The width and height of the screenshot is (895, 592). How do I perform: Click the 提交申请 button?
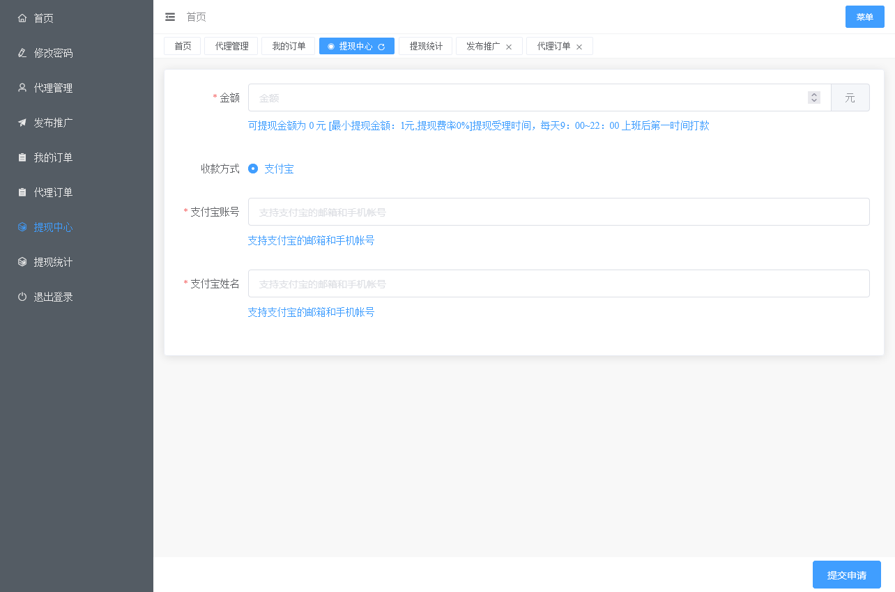pos(846,575)
